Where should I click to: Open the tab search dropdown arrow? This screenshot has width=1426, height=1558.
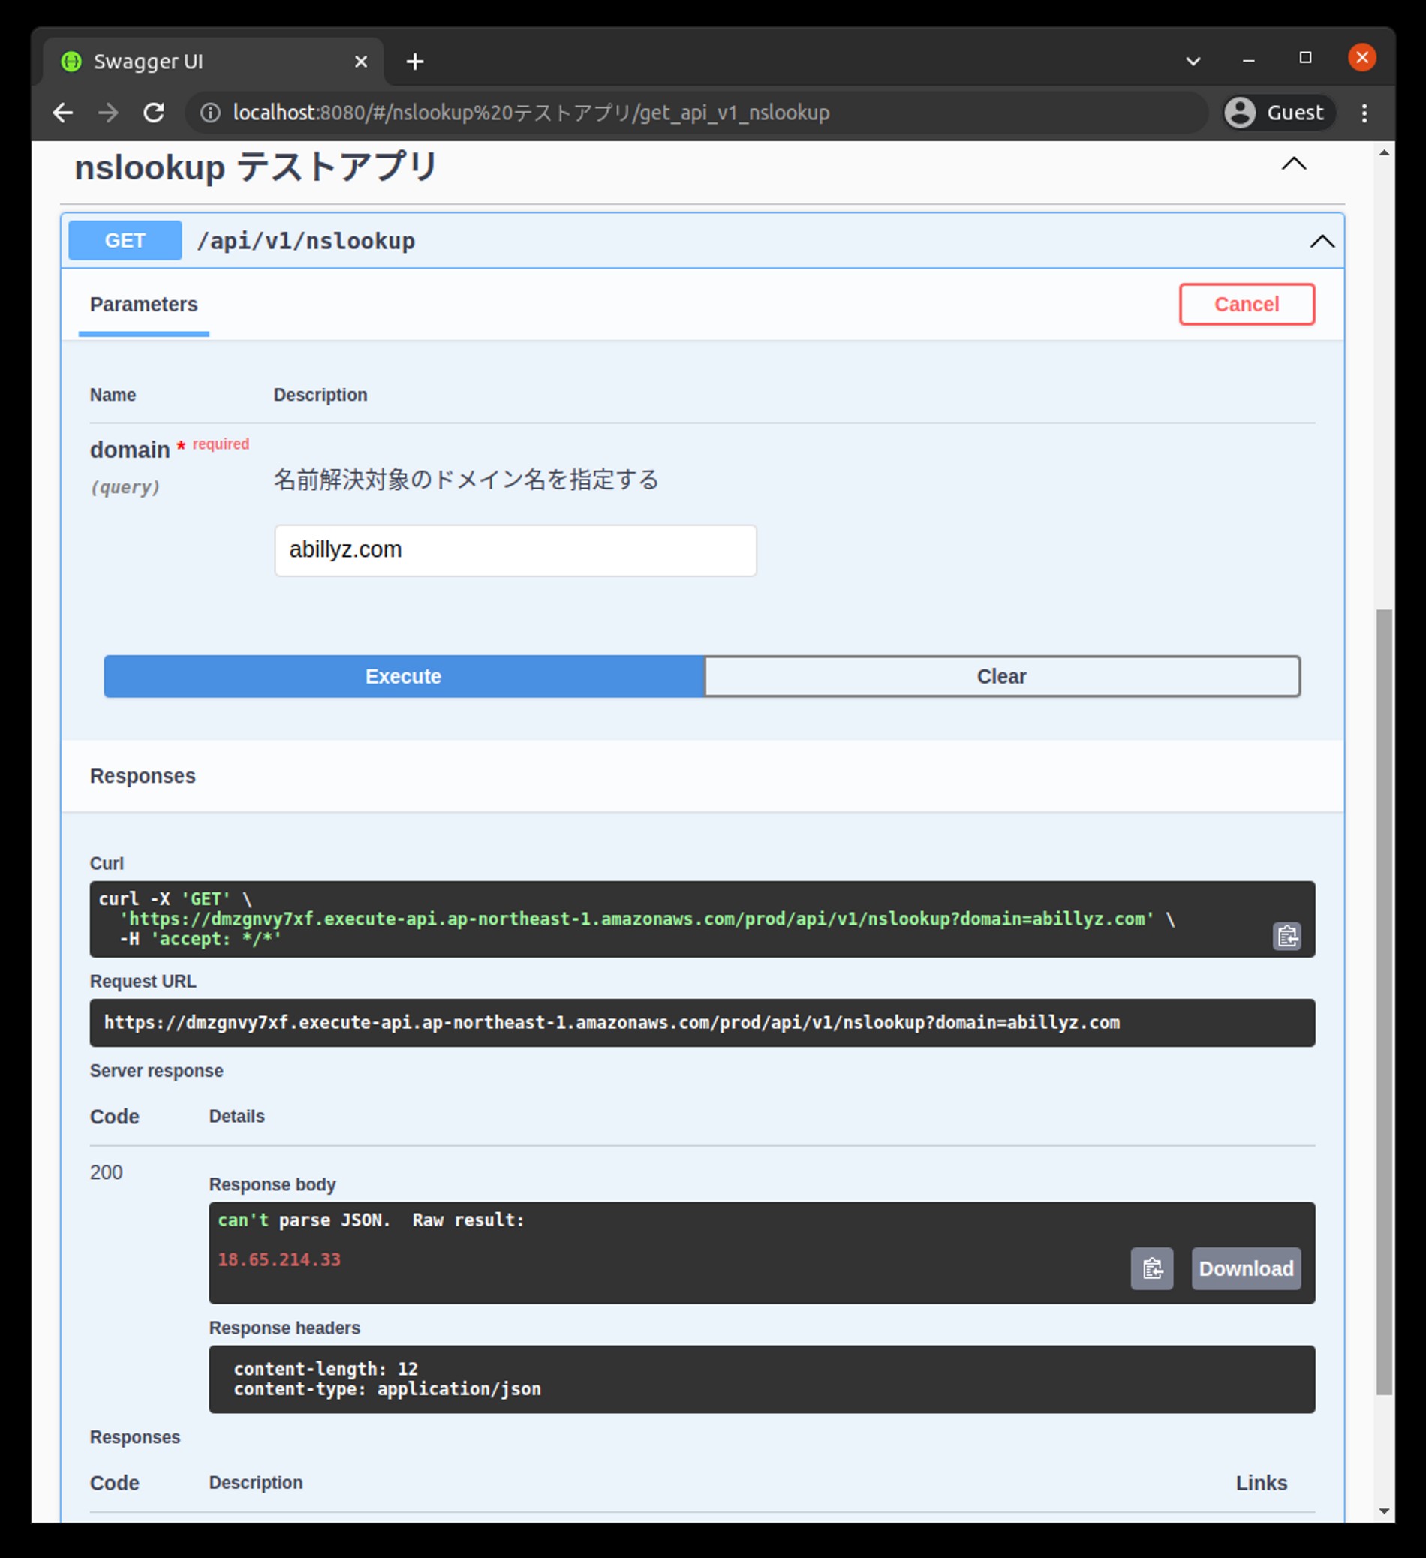tap(1193, 61)
